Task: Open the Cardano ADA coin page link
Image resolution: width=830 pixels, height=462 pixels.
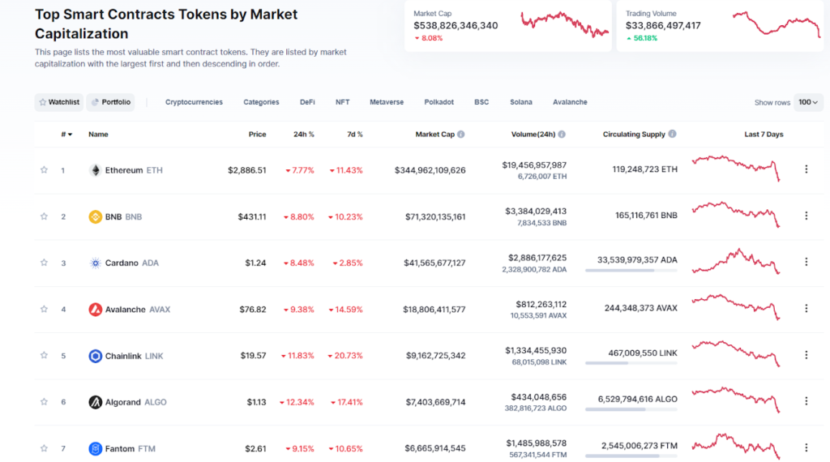Action: click(x=132, y=263)
